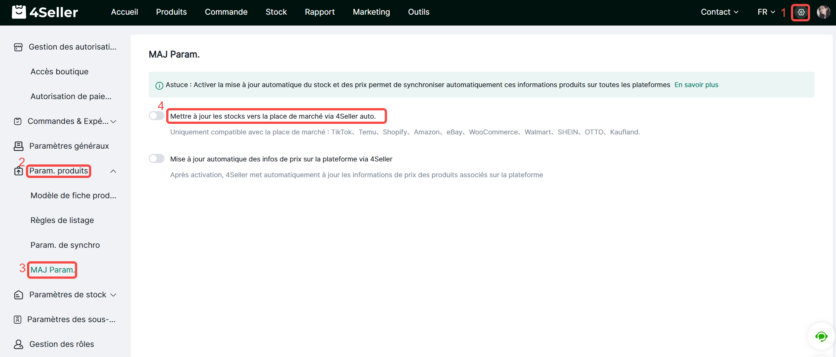
Task: Open the green live chat bubble
Action: (x=821, y=336)
